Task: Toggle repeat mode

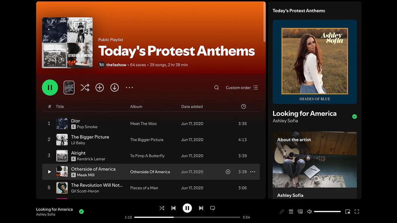Action: coord(212,208)
